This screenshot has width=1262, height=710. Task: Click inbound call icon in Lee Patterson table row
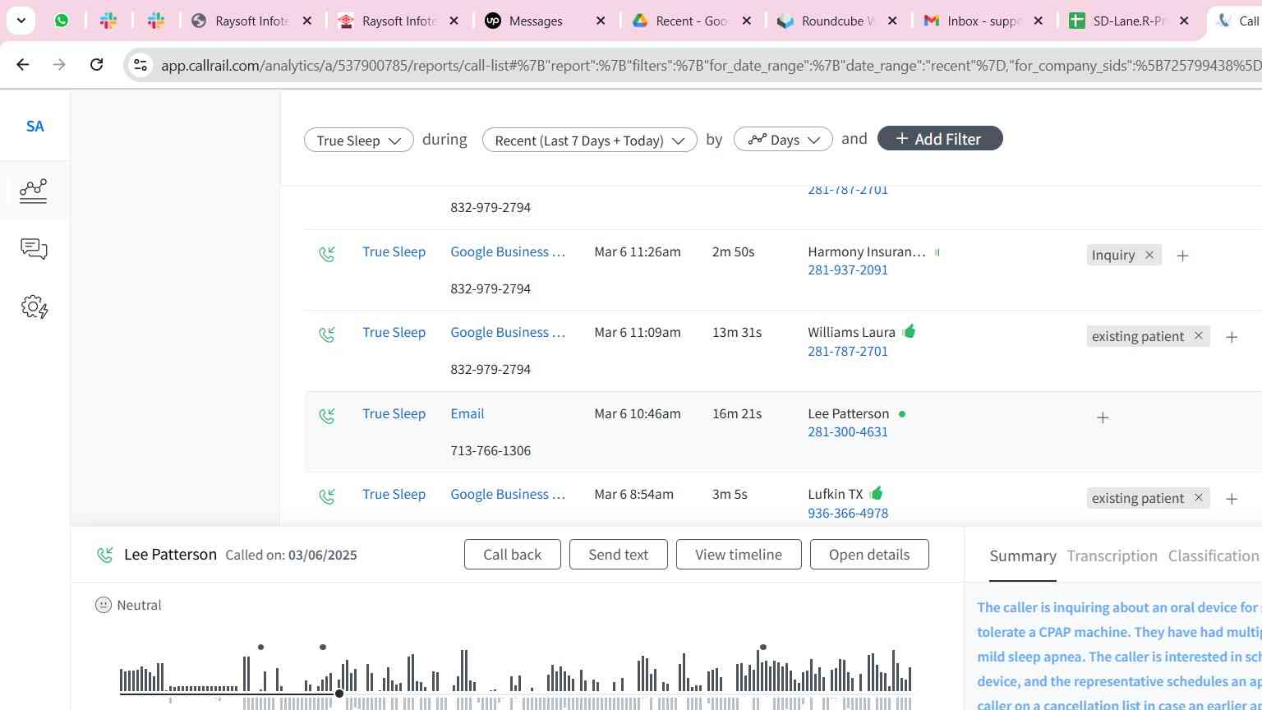pos(327,416)
